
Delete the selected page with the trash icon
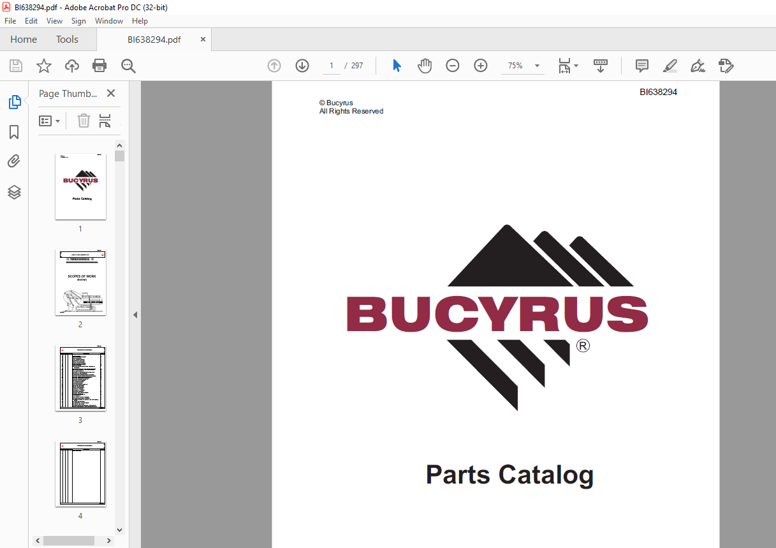pyautogui.click(x=84, y=121)
